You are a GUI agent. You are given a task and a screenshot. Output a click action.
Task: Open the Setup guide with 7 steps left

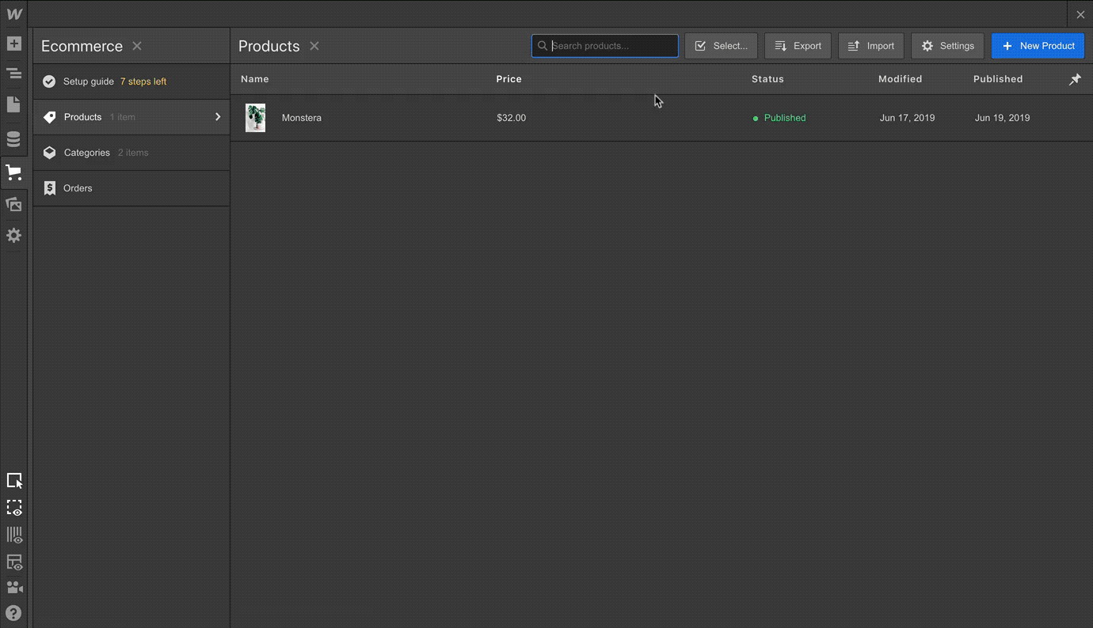[131, 81]
